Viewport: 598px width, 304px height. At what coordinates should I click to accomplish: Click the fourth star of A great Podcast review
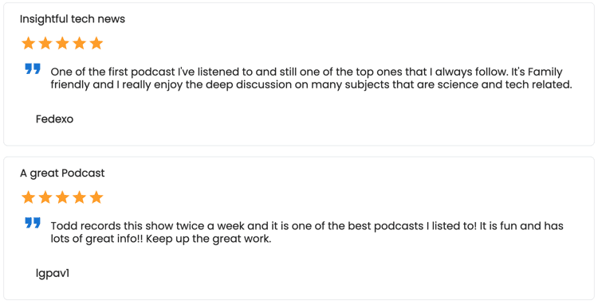[x=79, y=197]
